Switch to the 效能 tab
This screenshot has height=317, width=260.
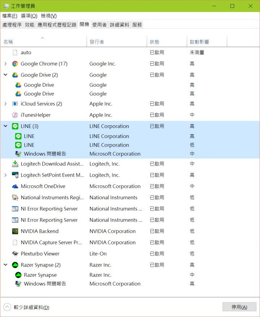coord(30,25)
